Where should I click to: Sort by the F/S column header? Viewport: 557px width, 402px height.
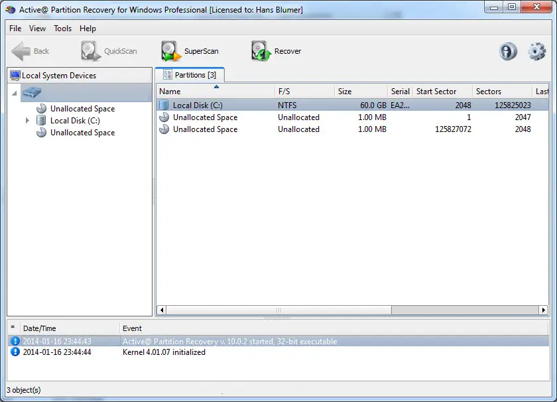(x=304, y=92)
